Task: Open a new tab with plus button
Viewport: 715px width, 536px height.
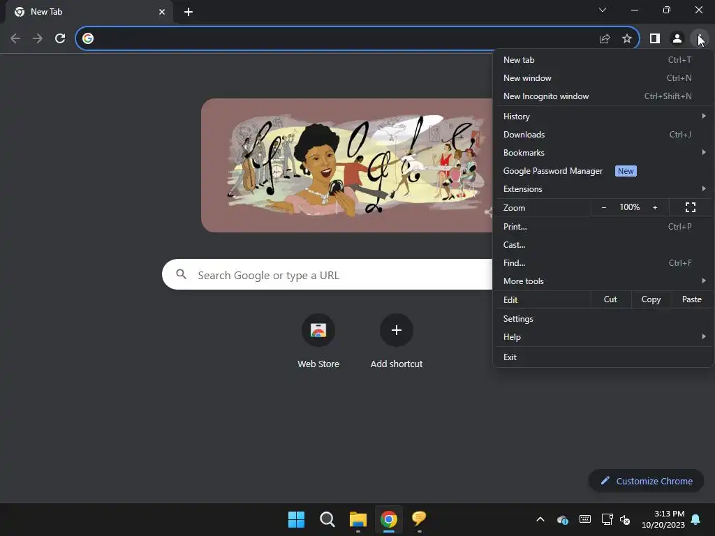Action: coord(189,12)
